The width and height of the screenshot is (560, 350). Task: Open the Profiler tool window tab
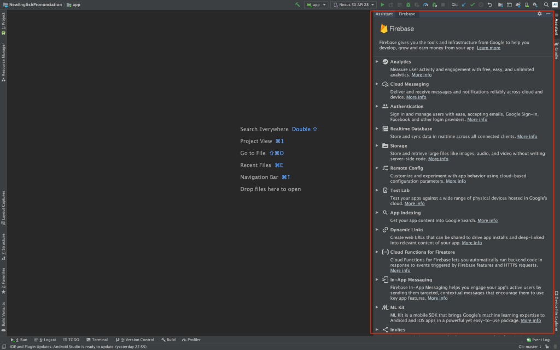(191, 340)
